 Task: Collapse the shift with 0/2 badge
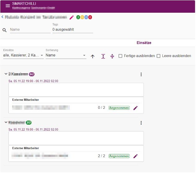coord(6,74)
